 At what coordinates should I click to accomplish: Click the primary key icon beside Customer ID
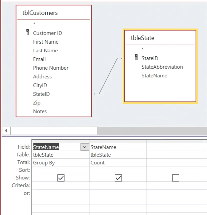[x=27, y=32]
